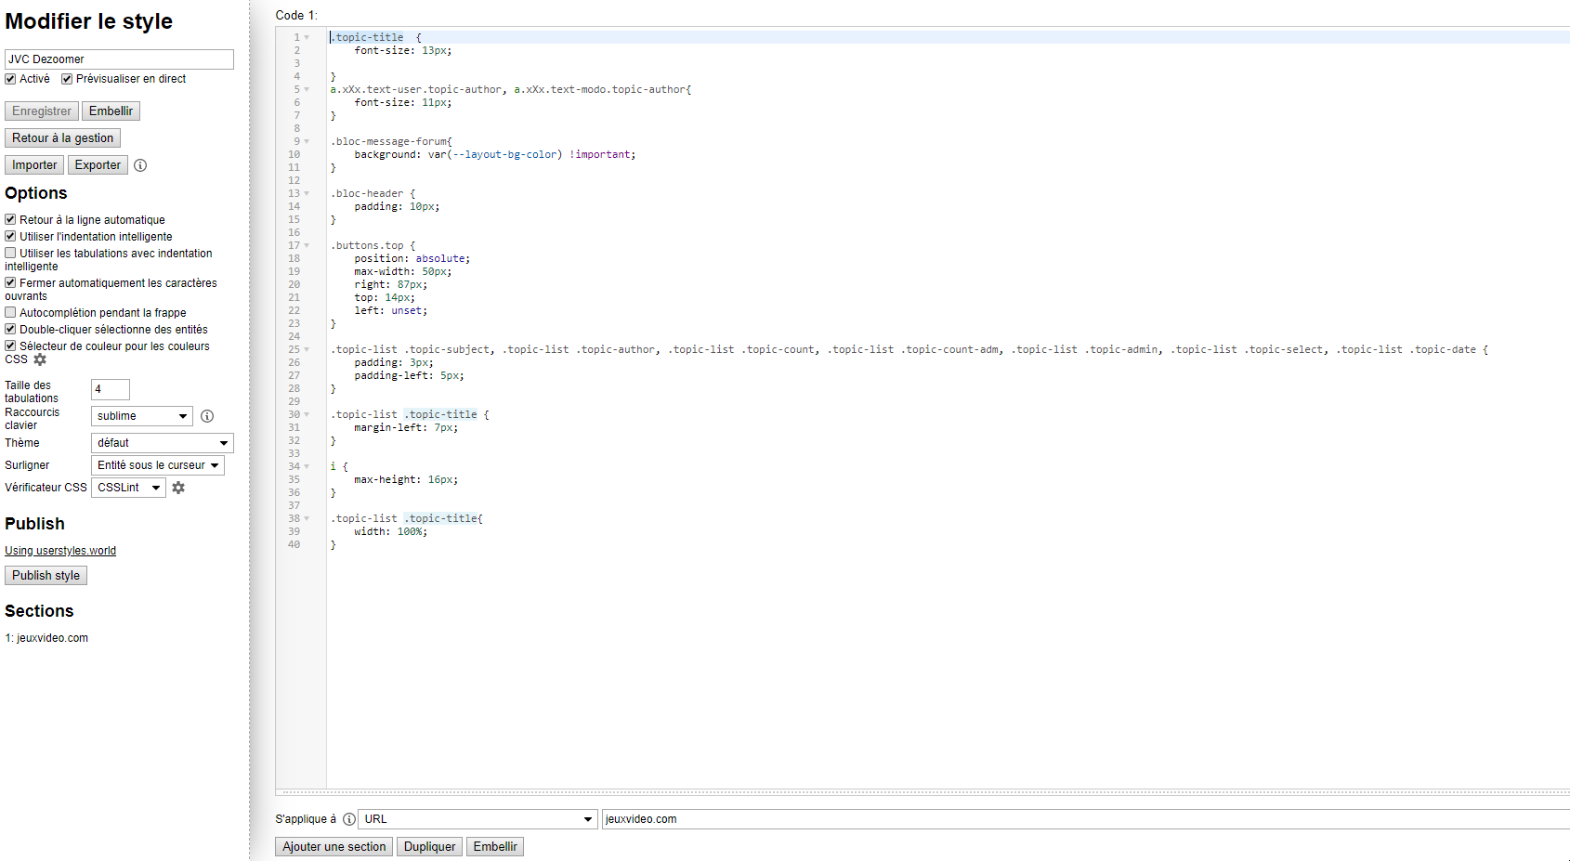Click on 'left: unset;' code line
1570x861 pixels.
(390, 311)
